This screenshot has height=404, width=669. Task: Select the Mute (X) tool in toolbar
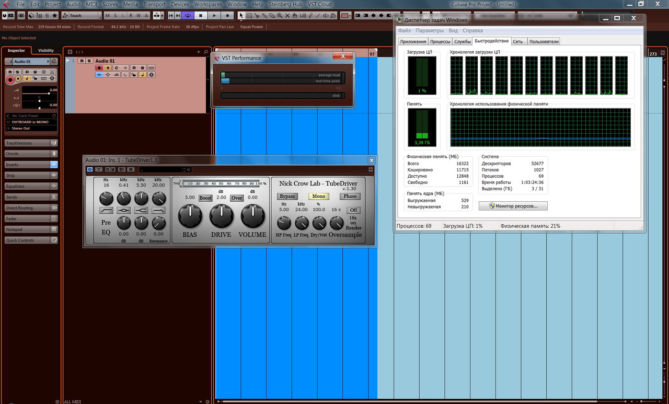point(287,16)
